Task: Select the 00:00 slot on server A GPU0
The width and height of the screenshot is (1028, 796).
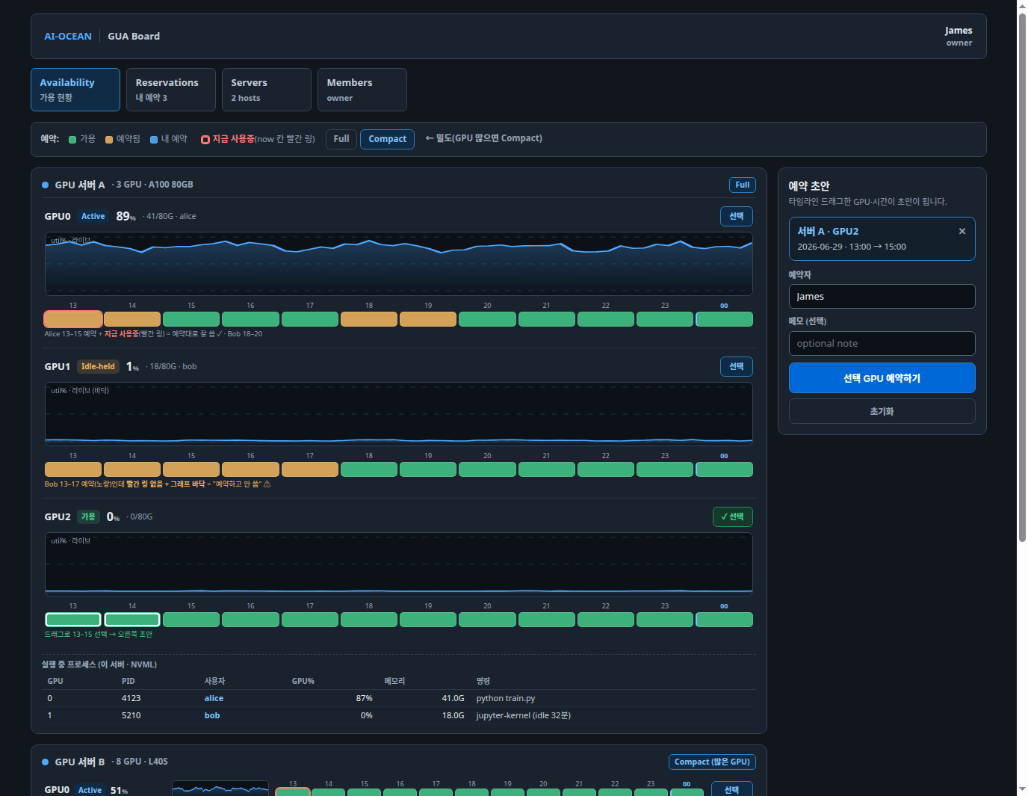Action: (725, 319)
